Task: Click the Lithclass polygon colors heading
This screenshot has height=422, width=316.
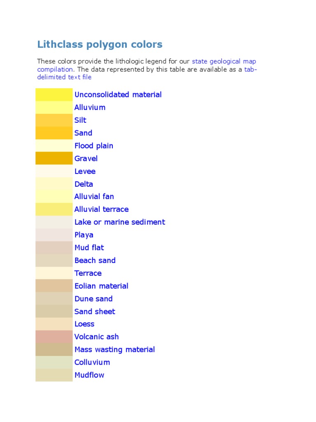Action: point(100,45)
